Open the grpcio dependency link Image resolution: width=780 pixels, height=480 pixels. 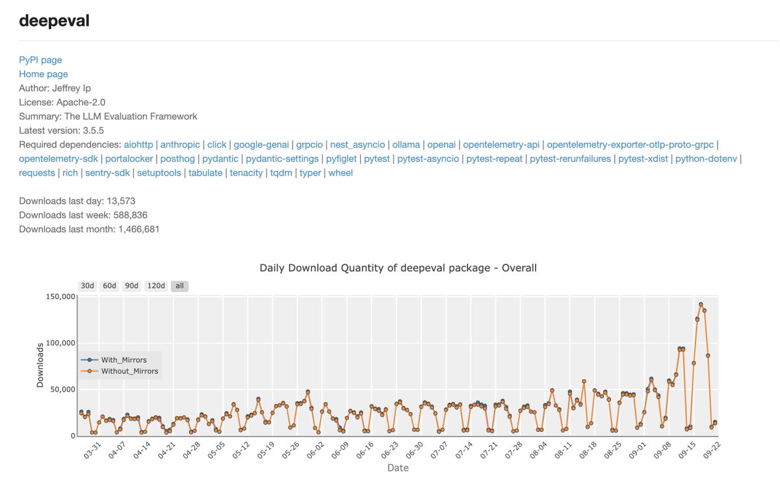click(x=309, y=144)
